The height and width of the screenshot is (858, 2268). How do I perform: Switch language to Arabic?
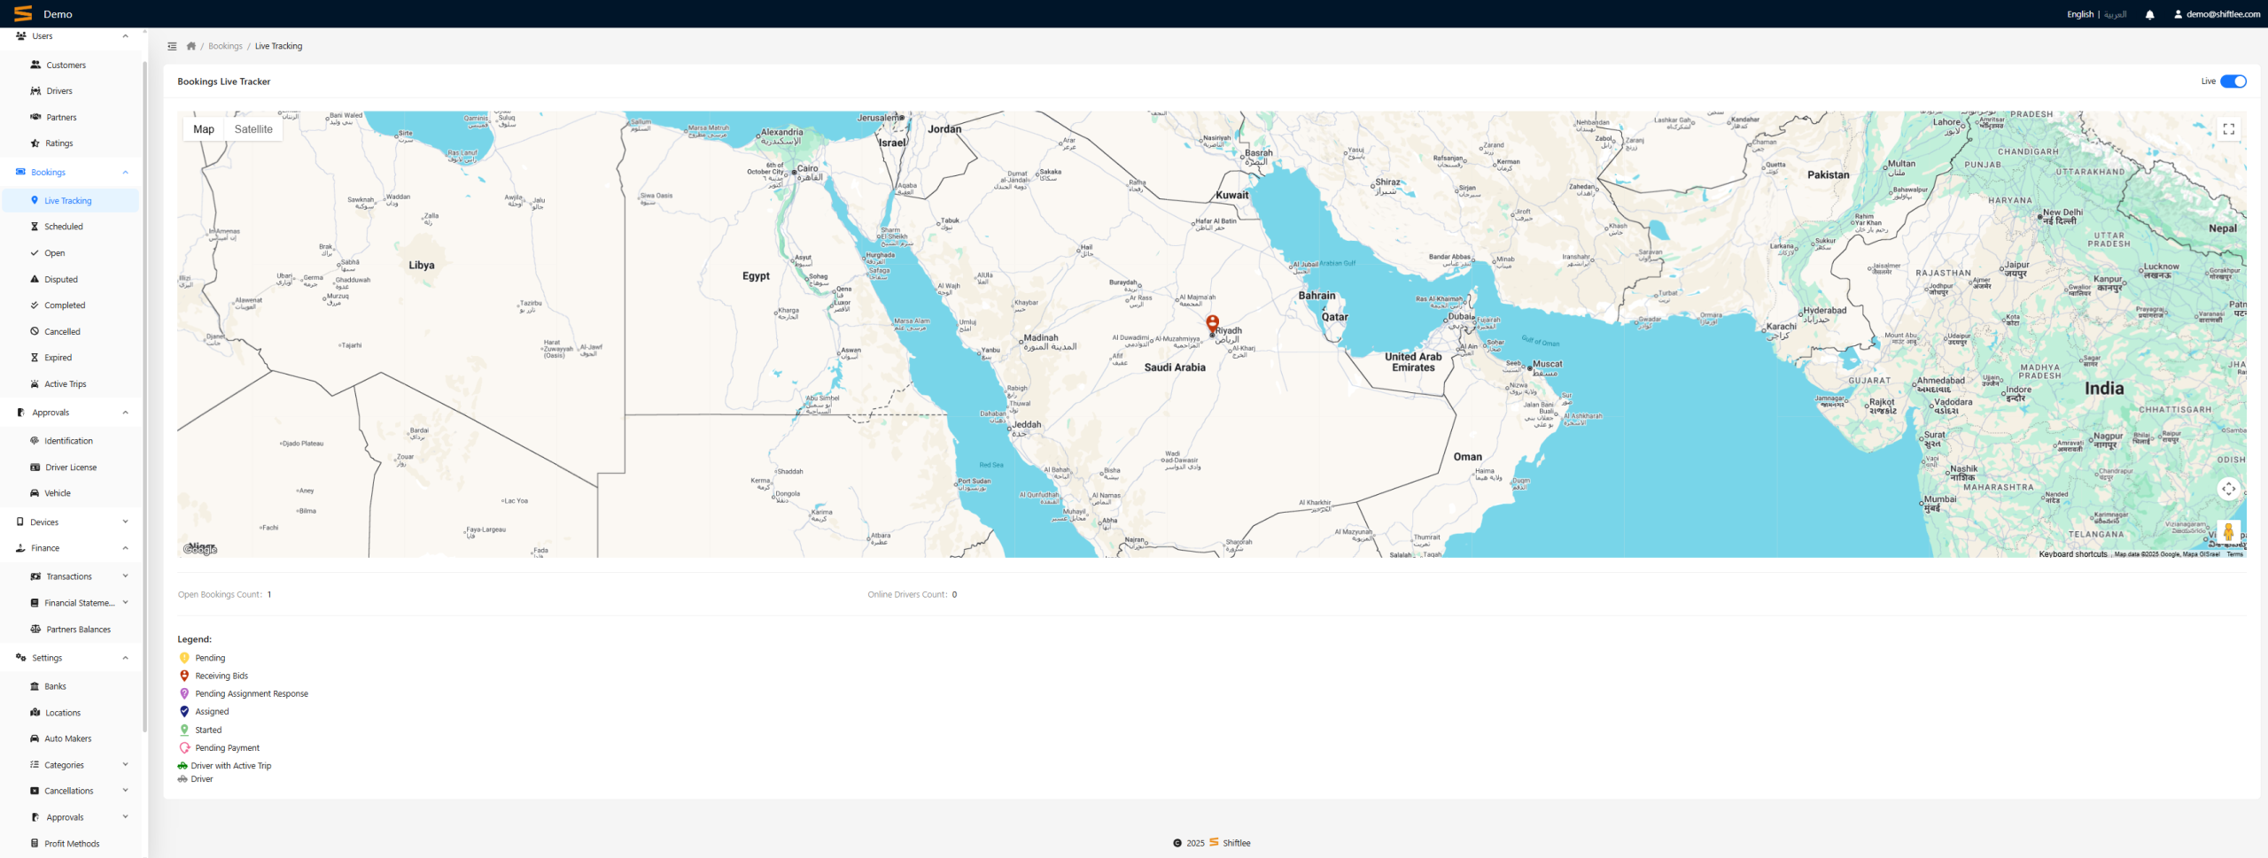coord(2115,14)
